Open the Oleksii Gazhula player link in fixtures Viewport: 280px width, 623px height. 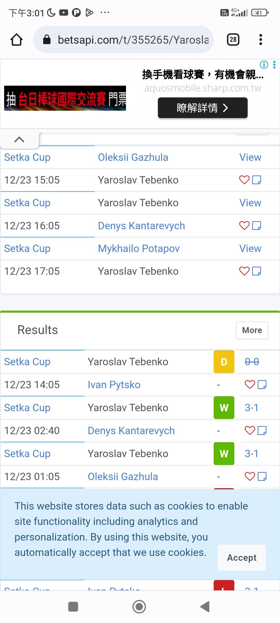coord(133,157)
